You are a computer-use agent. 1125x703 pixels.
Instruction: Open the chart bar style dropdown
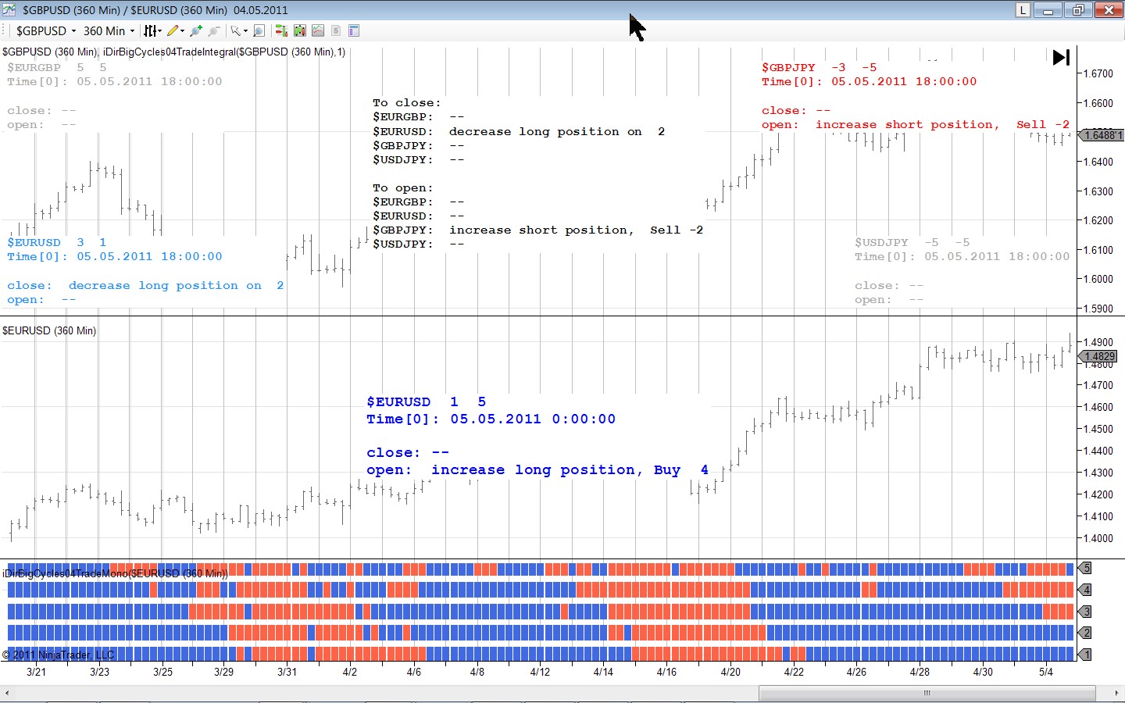(x=152, y=31)
